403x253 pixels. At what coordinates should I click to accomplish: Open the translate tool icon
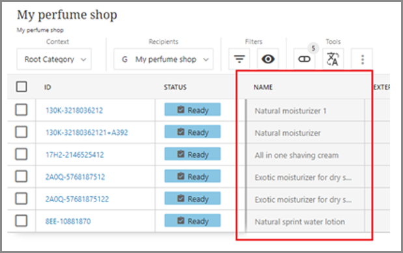333,59
